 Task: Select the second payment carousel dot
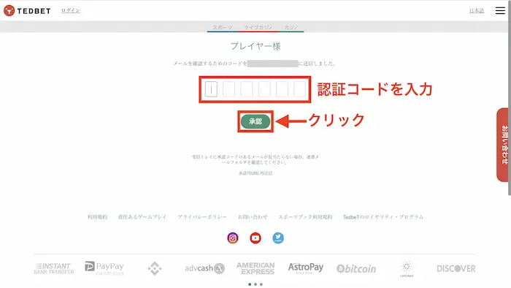click(255, 284)
